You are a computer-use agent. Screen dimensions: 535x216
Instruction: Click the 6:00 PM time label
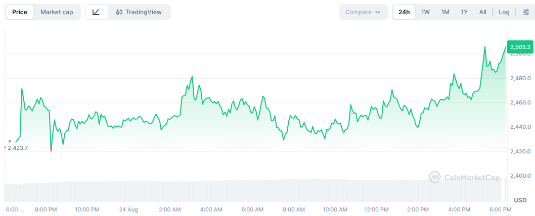[x=500, y=209]
